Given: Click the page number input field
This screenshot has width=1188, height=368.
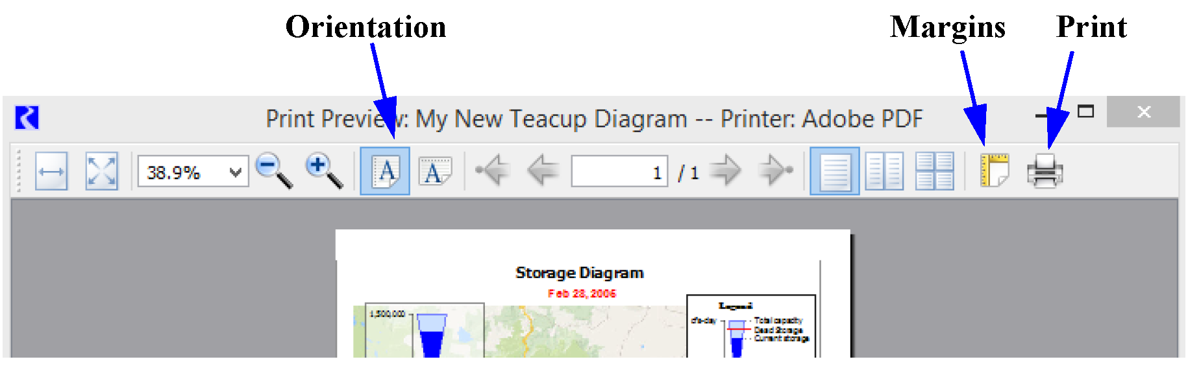Looking at the screenshot, I should (x=619, y=172).
